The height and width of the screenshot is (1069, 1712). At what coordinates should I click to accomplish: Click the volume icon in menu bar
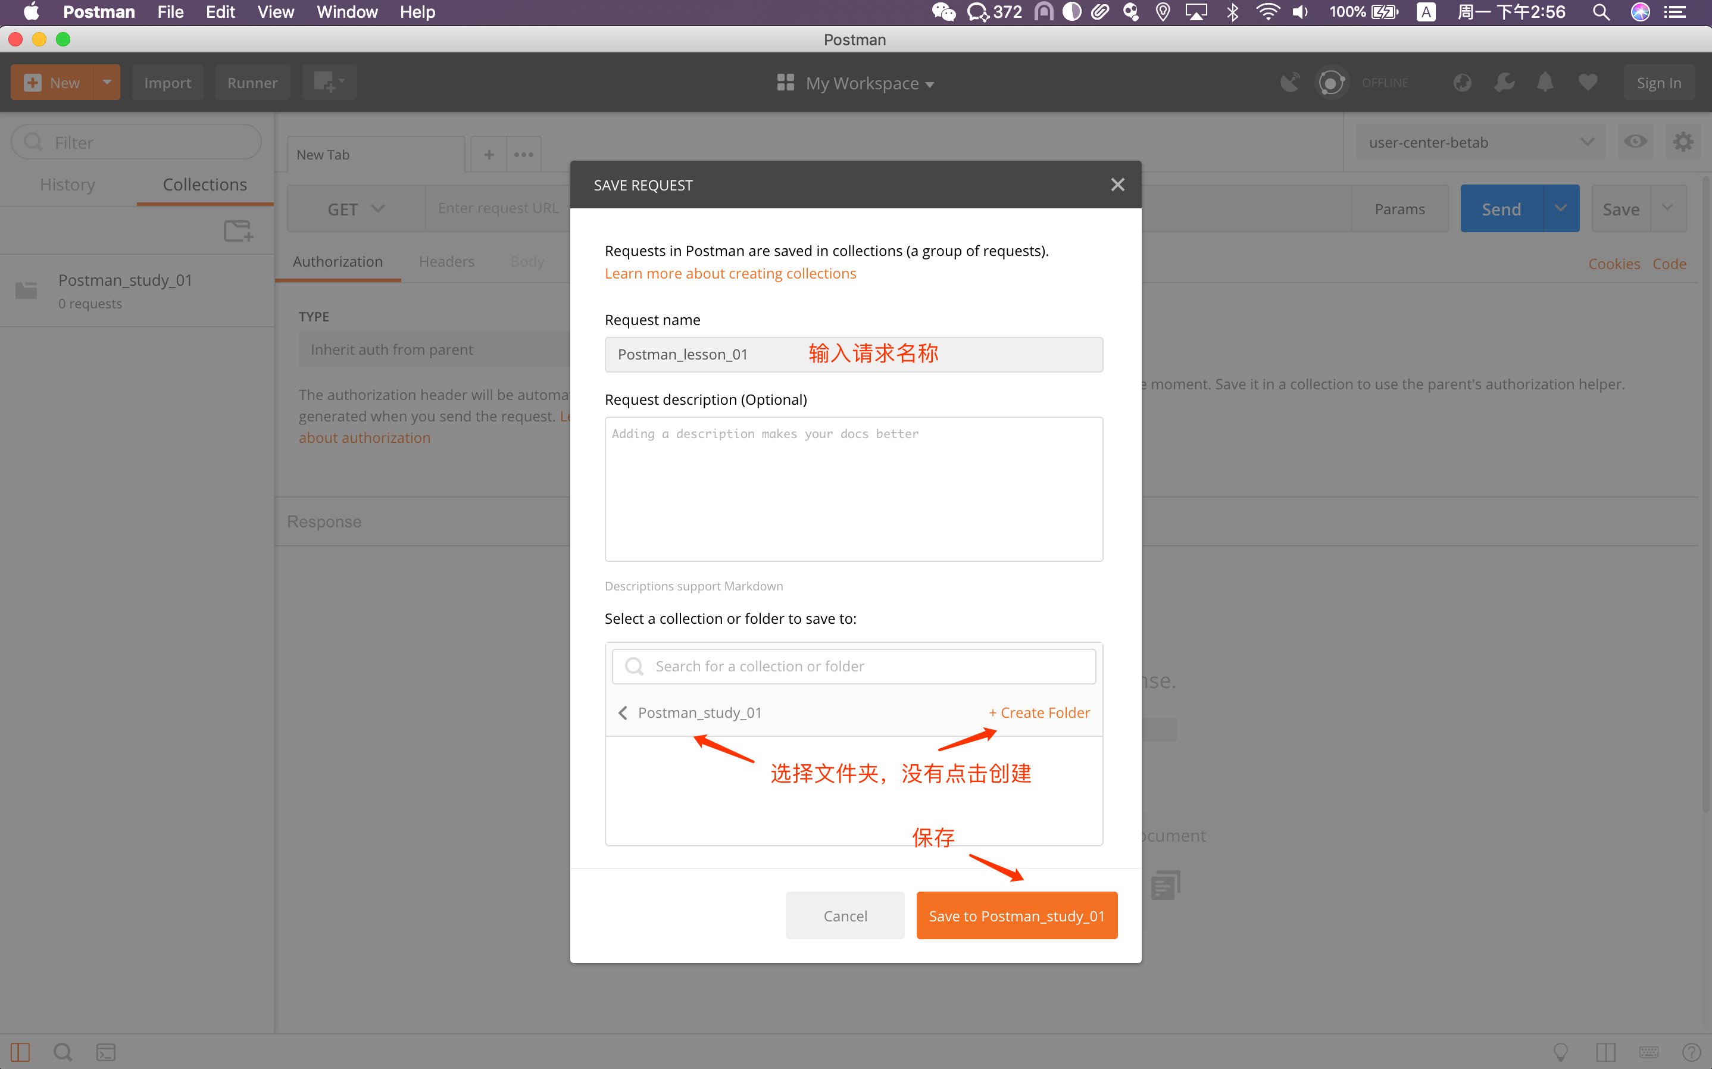[1300, 12]
